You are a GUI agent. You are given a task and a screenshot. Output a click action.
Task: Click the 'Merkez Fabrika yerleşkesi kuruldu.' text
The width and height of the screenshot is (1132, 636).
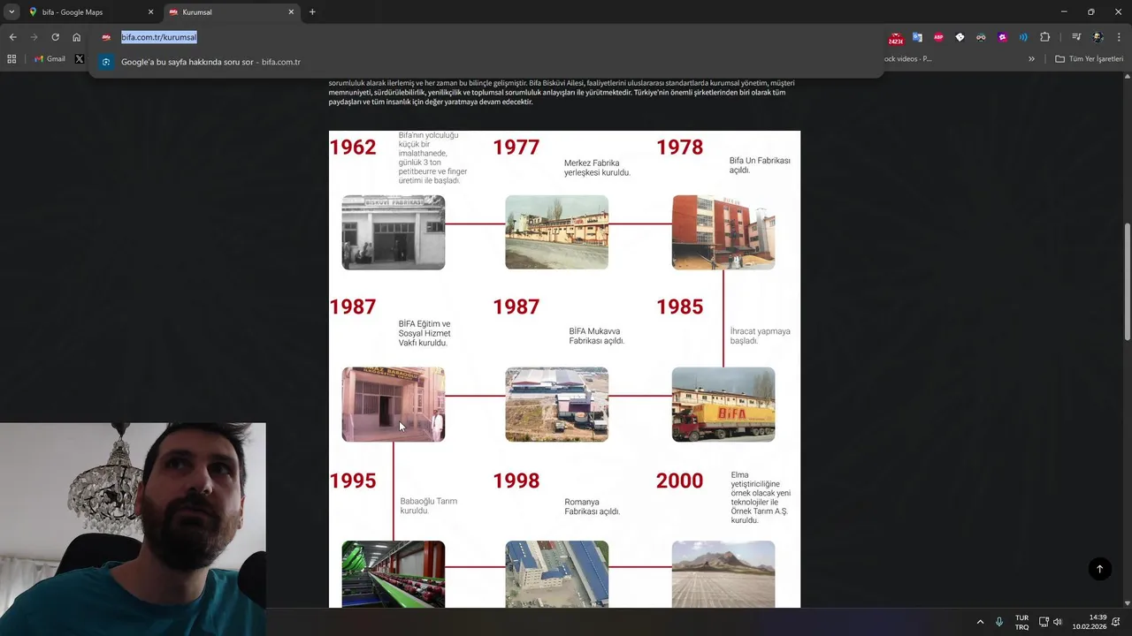tap(597, 168)
